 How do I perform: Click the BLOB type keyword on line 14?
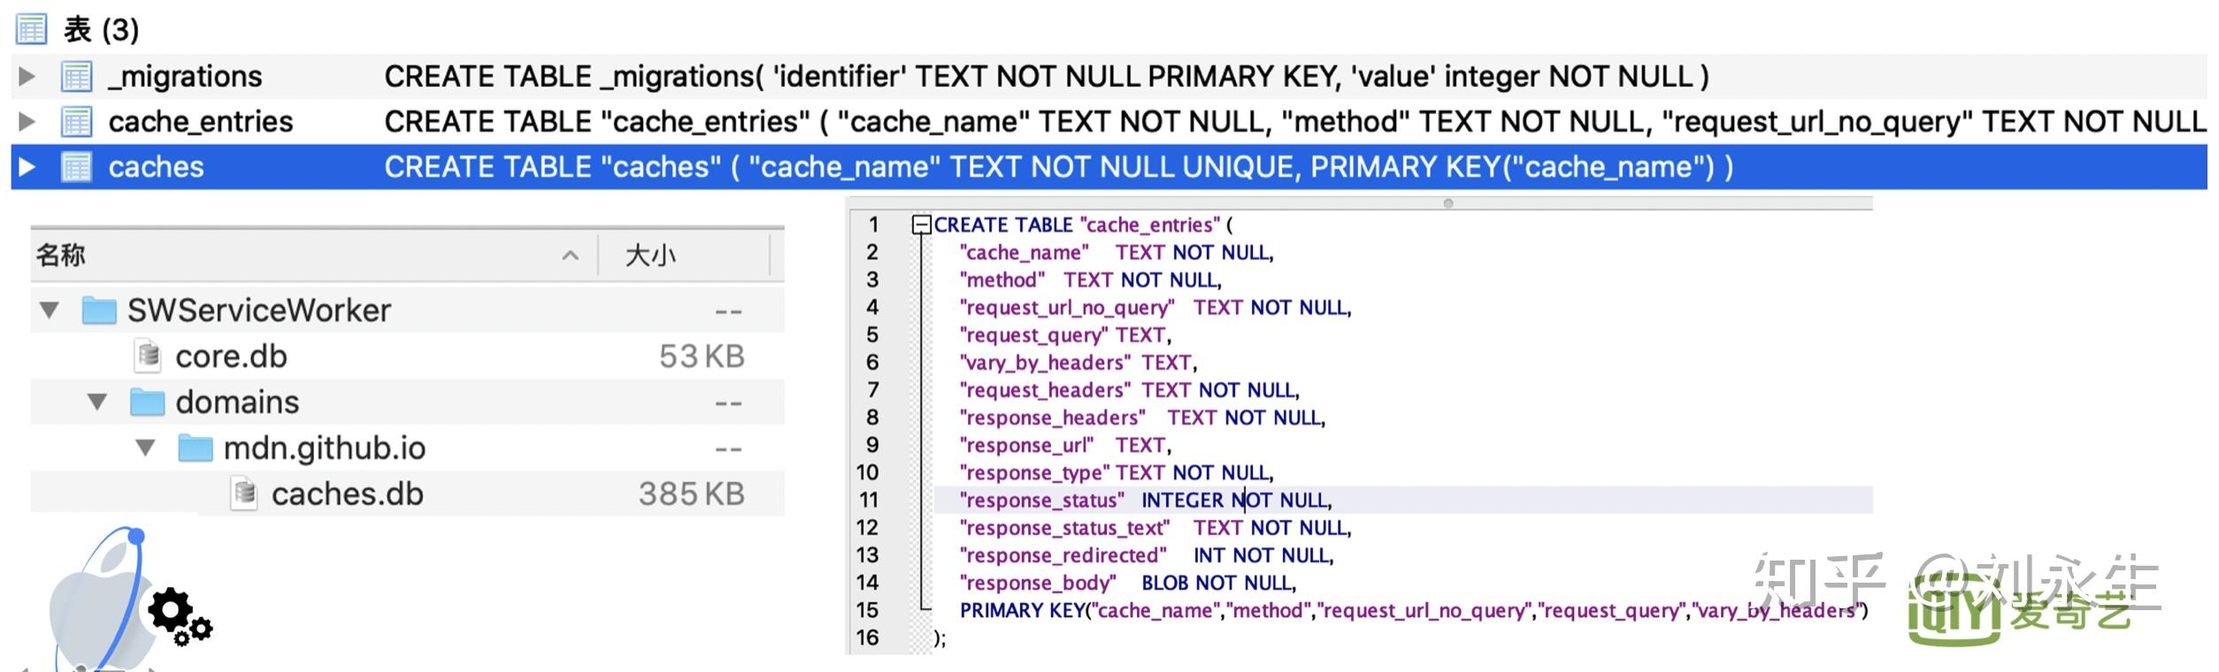pyautogui.click(x=1164, y=583)
